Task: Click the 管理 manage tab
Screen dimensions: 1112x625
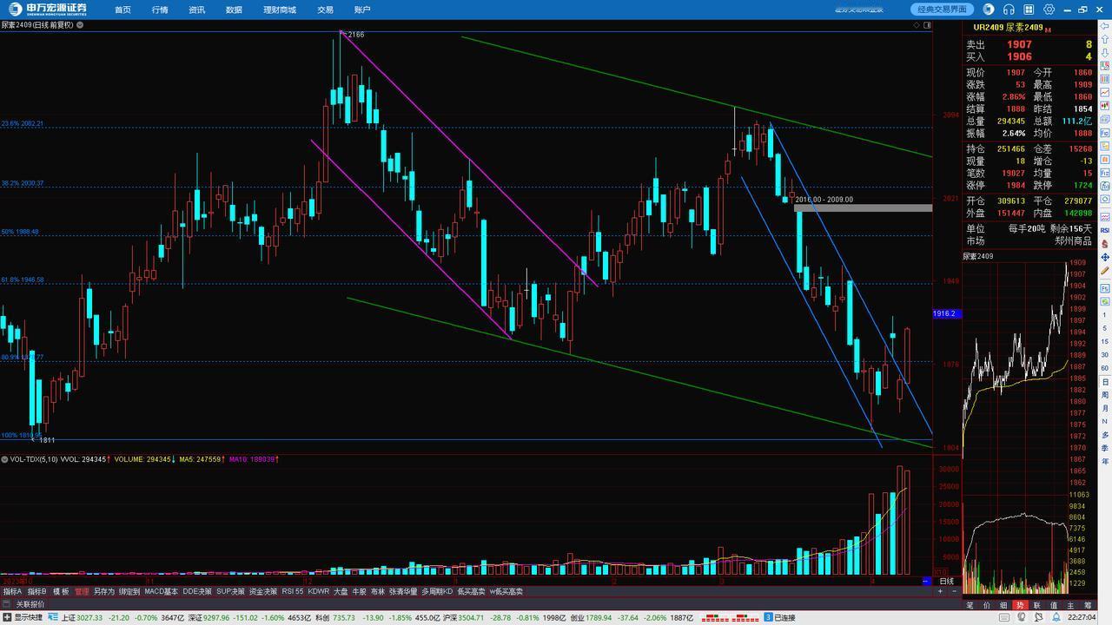Action: coord(82,591)
